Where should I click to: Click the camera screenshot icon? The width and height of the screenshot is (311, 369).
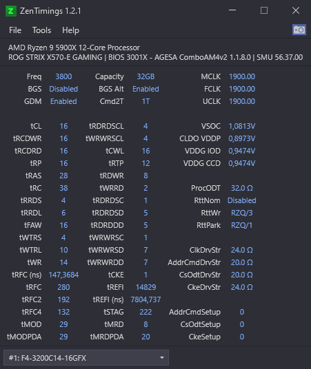(299, 30)
